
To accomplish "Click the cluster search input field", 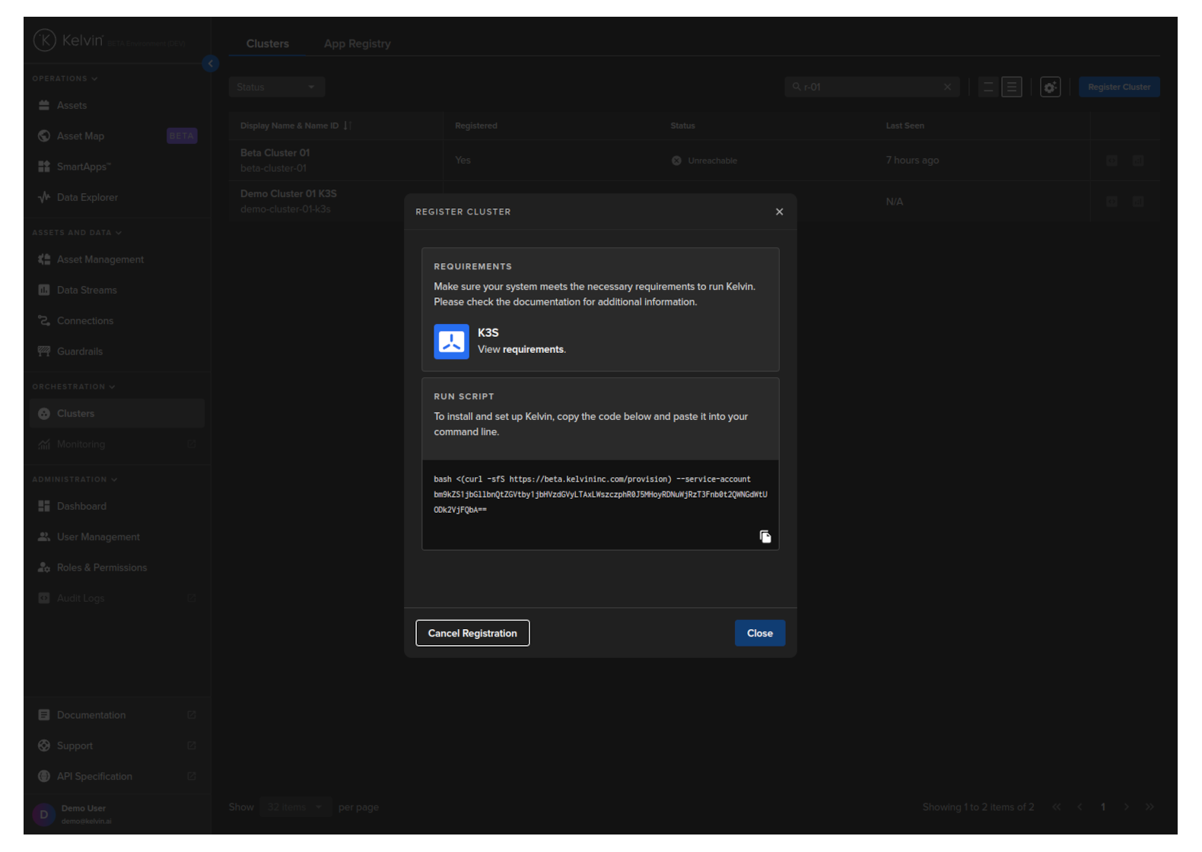I will pyautogui.click(x=867, y=87).
